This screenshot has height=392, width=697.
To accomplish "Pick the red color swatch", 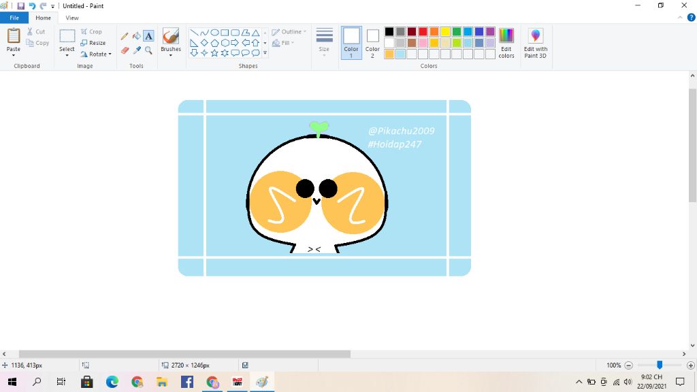I will click(423, 31).
